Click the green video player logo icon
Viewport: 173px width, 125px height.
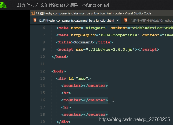click(x=3, y=5)
